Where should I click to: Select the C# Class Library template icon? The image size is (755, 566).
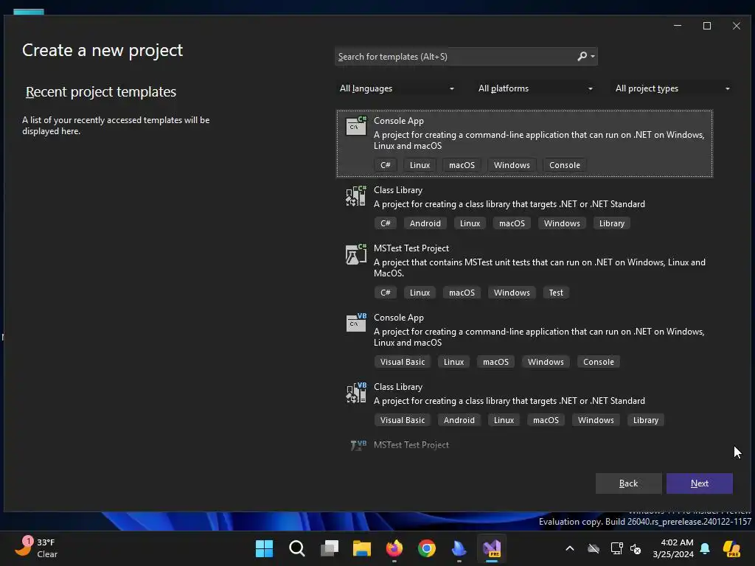356,196
